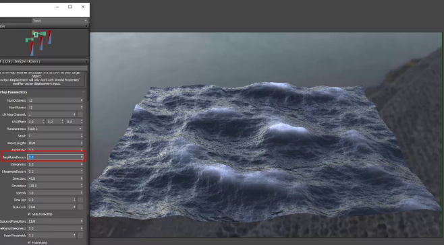This screenshot has width=444, height=245.
Task: Toggle the FoamRamp checkbox
Action: pos(29,242)
